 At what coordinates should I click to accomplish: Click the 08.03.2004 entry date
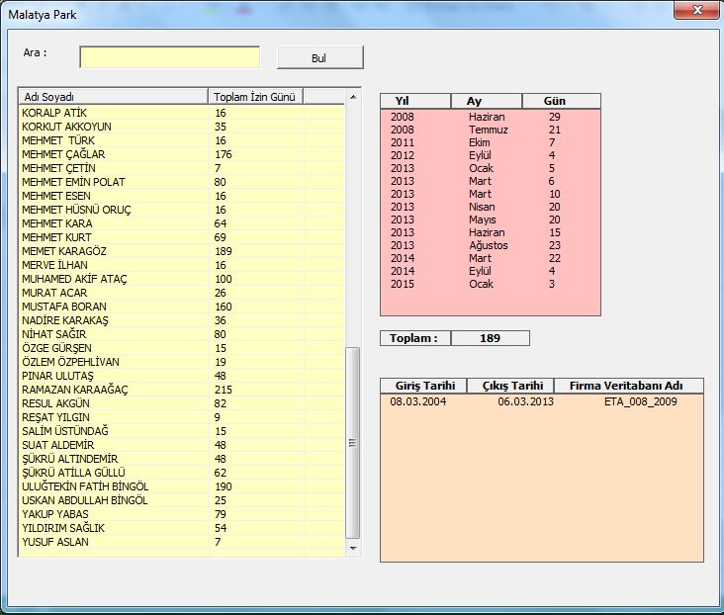(x=417, y=401)
